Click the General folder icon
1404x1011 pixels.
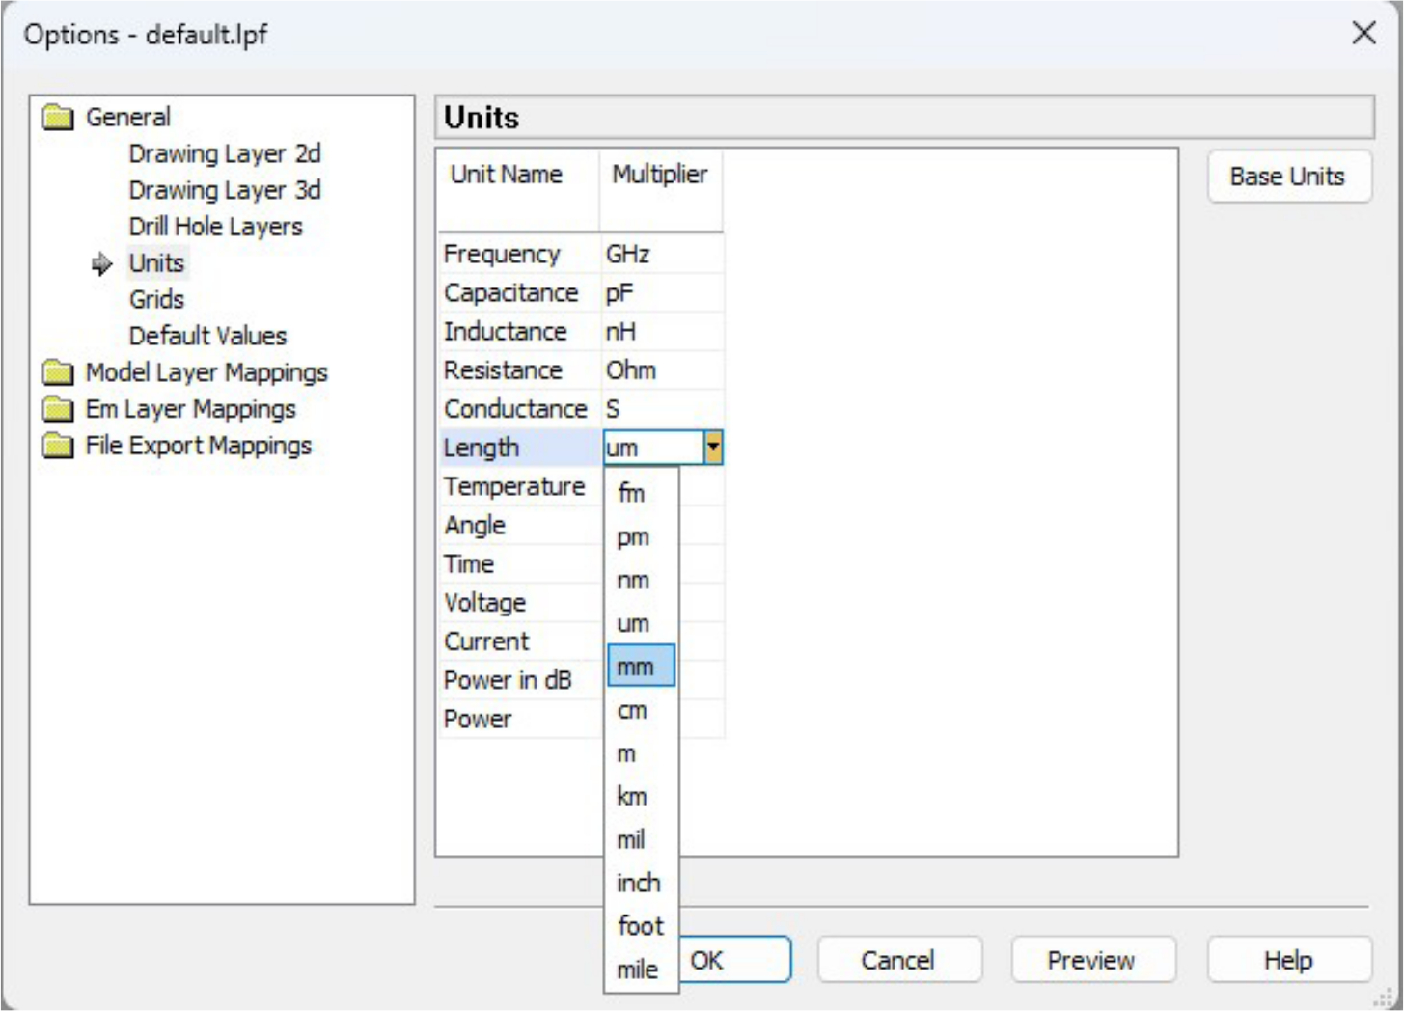pyautogui.click(x=58, y=118)
